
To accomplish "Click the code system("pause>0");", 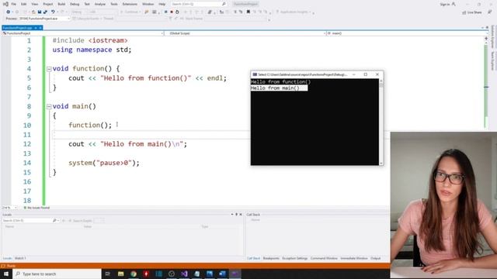I will (104, 163).
